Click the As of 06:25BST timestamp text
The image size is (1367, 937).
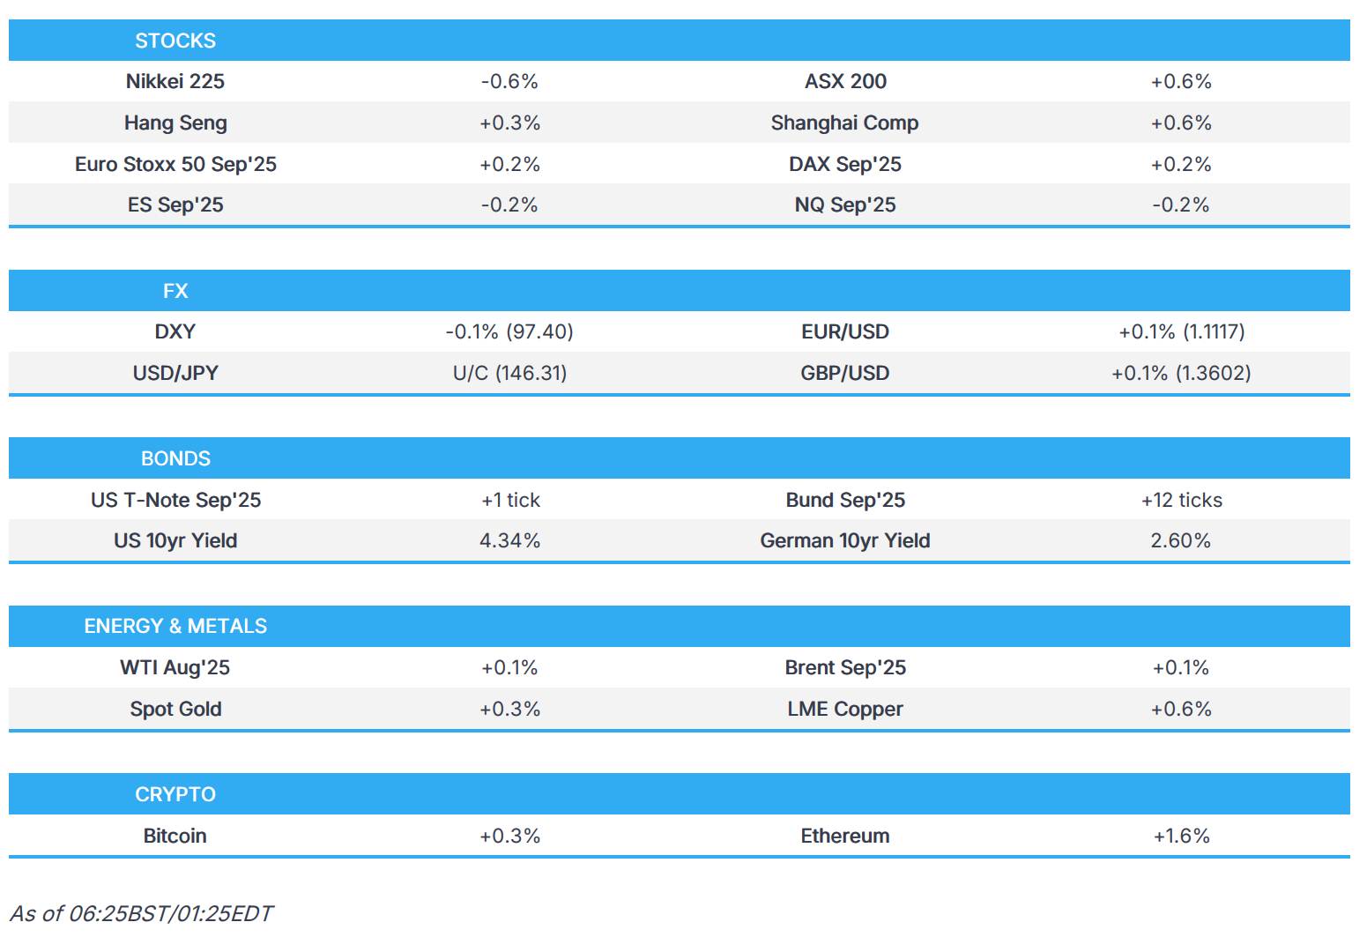click(142, 913)
